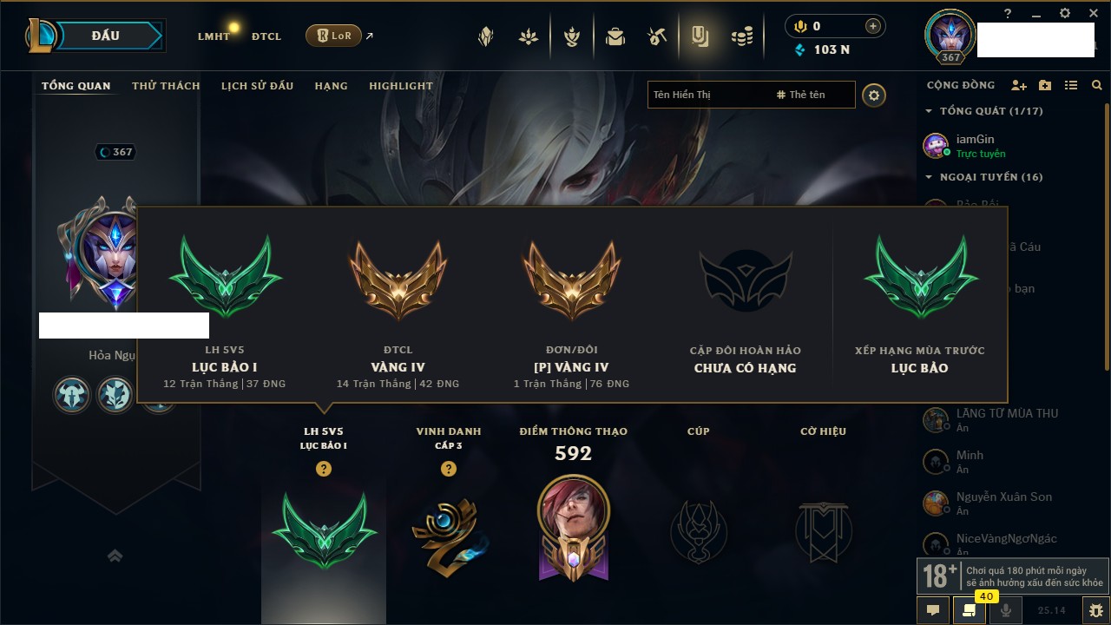Click the bug report icon
The width and height of the screenshot is (1111, 625).
[1095, 610]
